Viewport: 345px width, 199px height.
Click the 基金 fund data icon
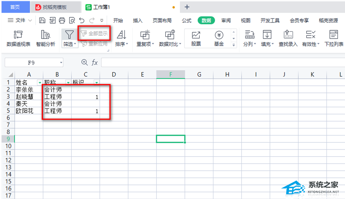pyautogui.click(x=219, y=35)
